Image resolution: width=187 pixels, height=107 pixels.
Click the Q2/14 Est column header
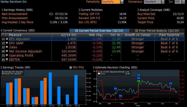[x=64, y=35]
